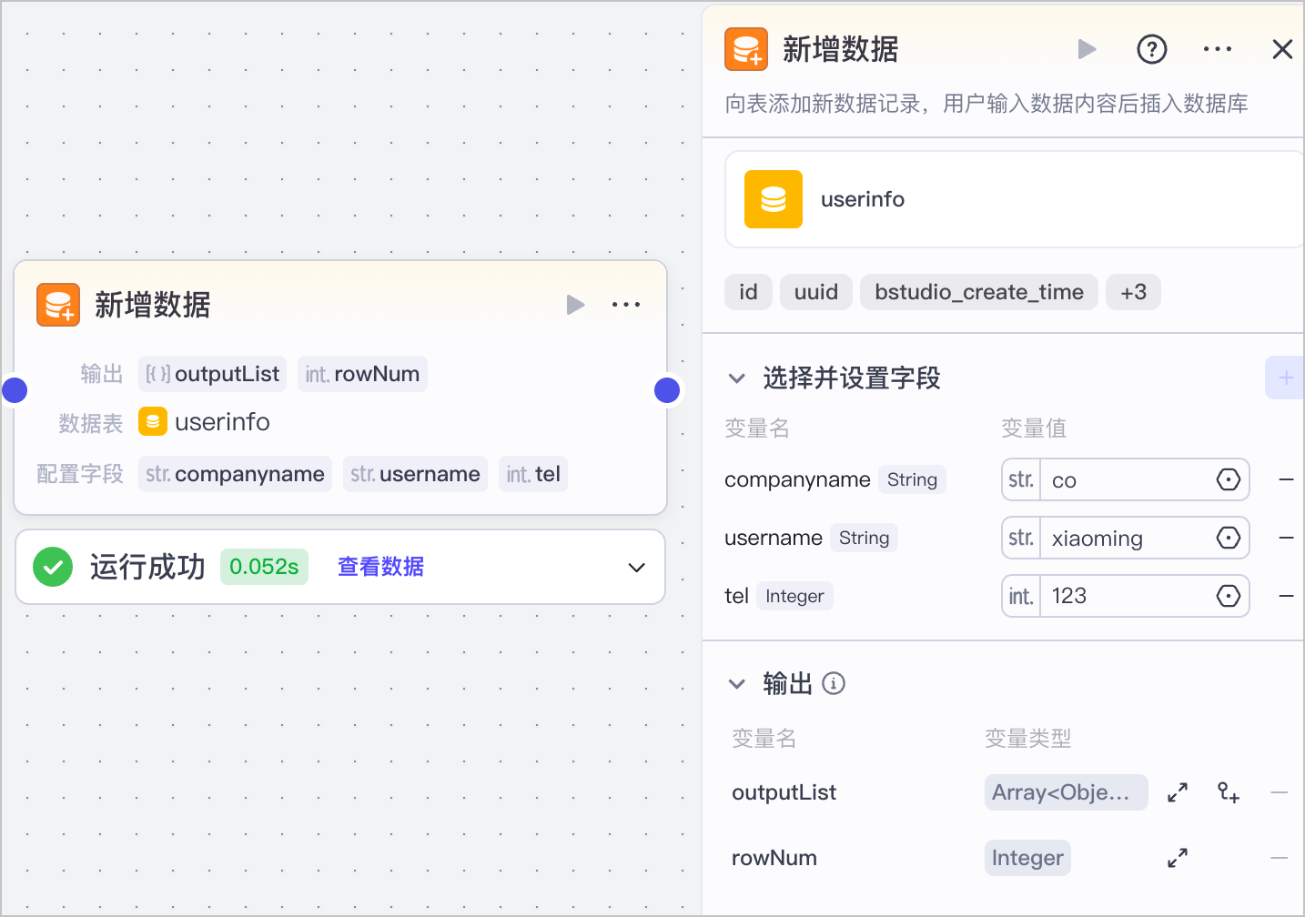Open the Integer type dropdown for rowNum

(x=1027, y=858)
